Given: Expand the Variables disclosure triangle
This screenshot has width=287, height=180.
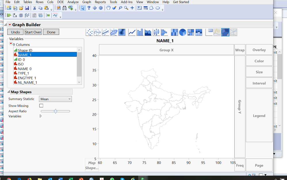Looking at the screenshot, I should click(x=41, y=116).
